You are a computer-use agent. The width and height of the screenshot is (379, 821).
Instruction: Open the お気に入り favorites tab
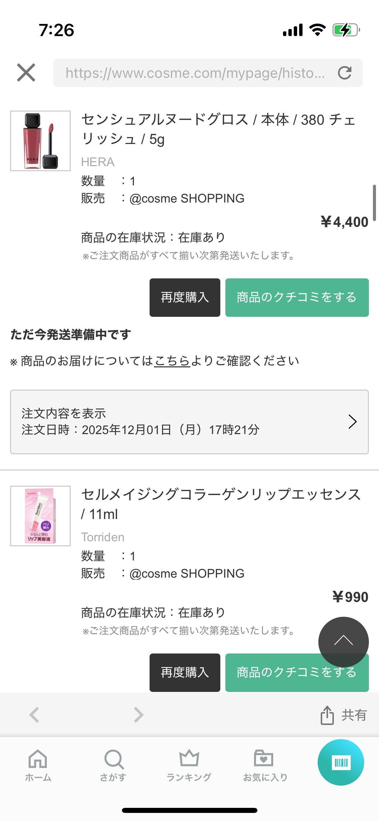point(265,765)
